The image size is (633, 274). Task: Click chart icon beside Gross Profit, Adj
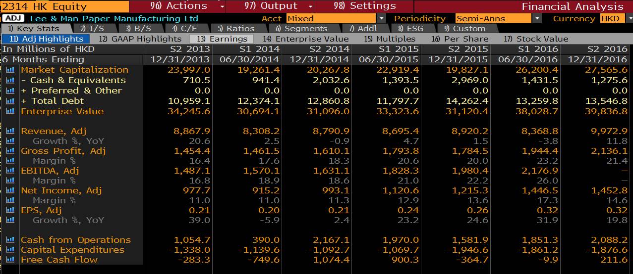(10, 151)
